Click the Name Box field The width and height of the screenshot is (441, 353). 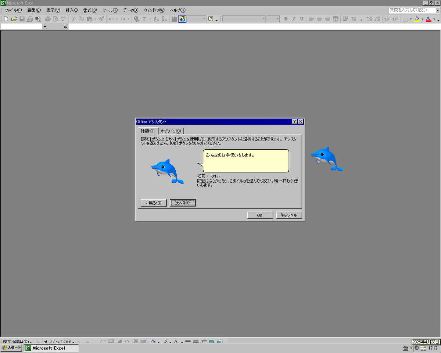coord(21,27)
